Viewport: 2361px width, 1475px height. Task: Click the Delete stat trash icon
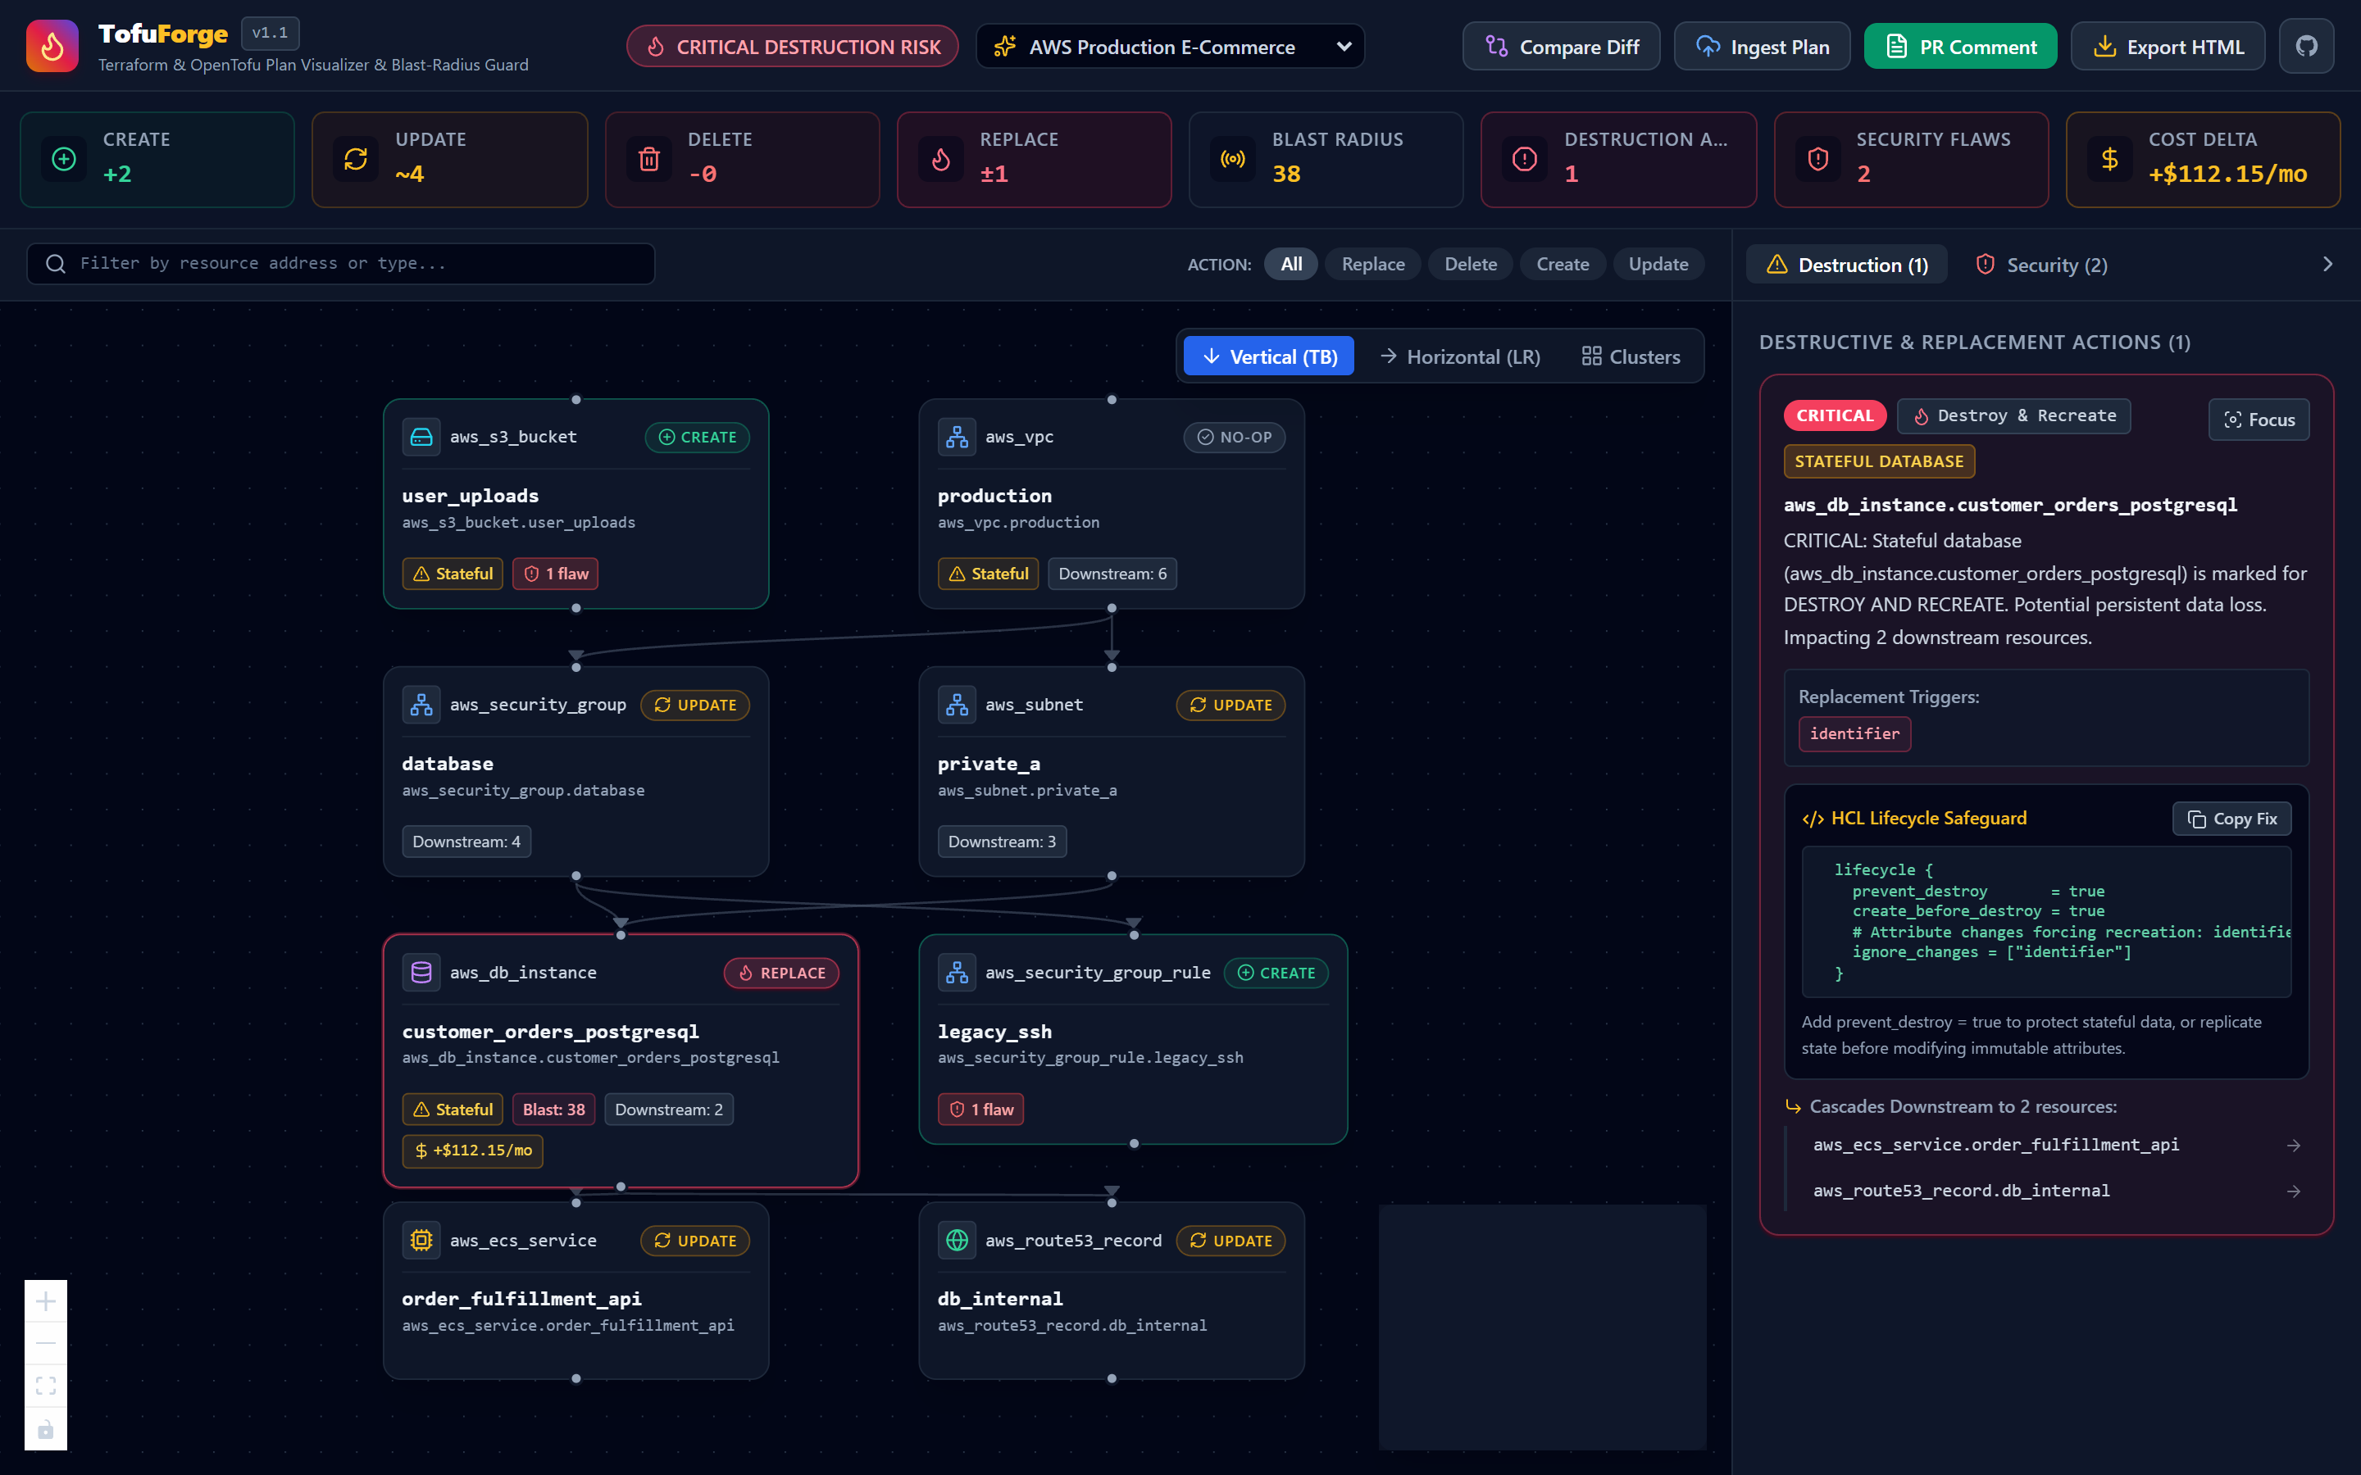tap(648, 159)
